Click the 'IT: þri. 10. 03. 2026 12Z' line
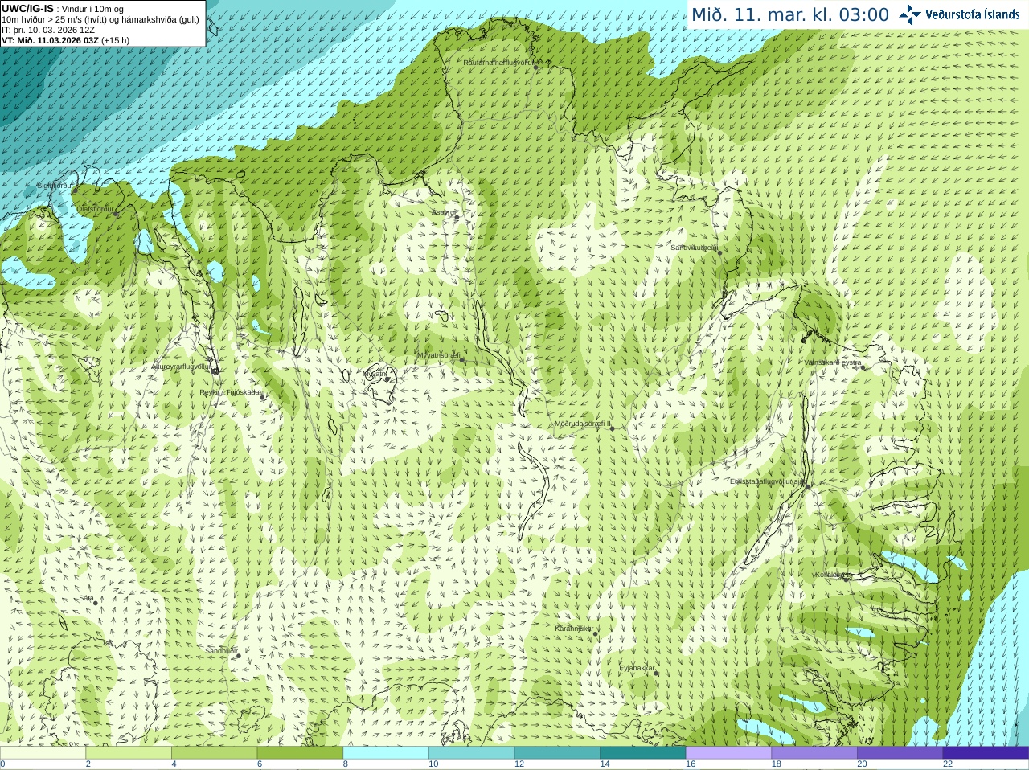 click(x=49, y=30)
